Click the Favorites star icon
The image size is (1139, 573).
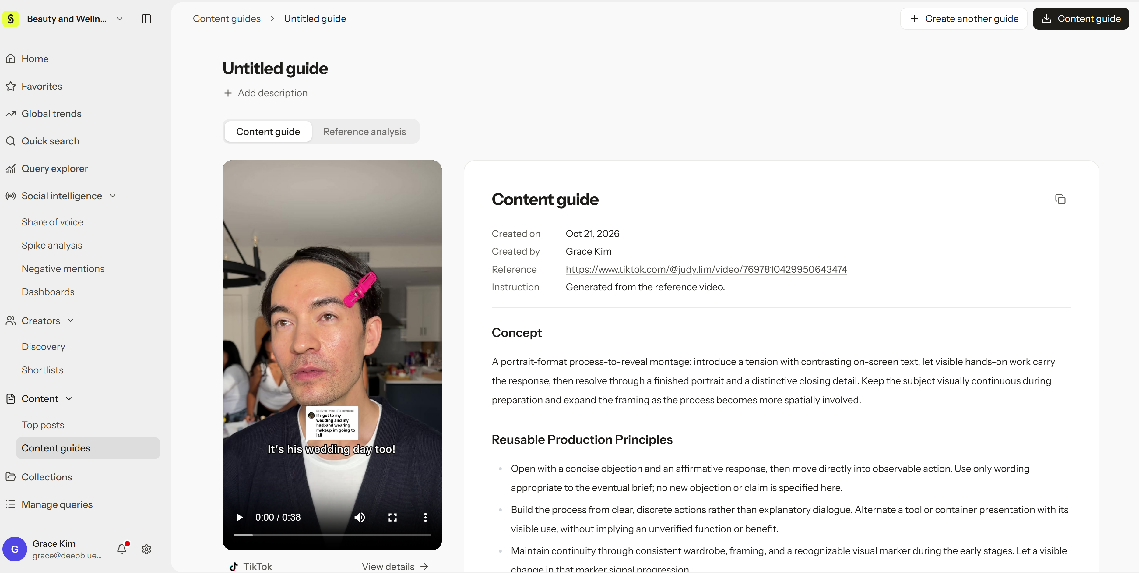click(x=11, y=86)
